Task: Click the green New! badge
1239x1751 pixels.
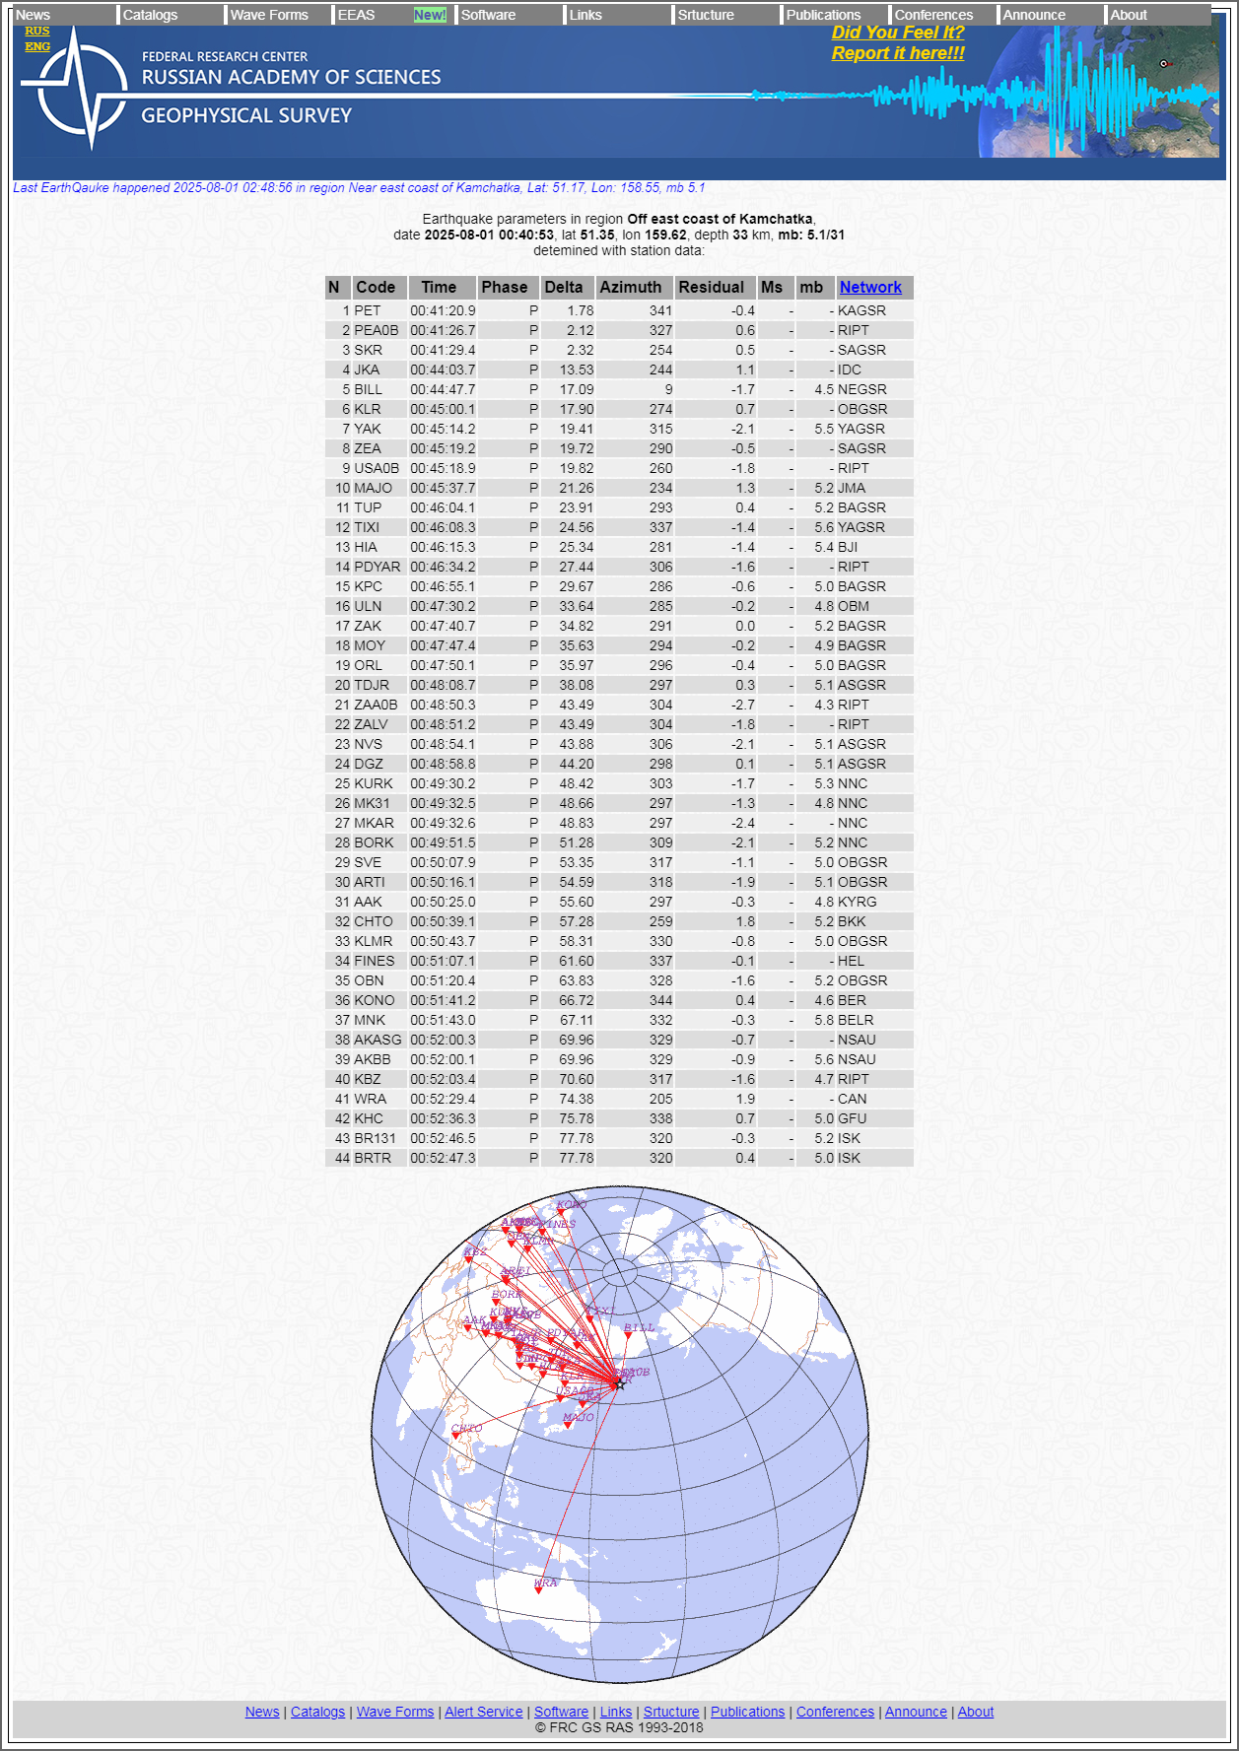Action: pos(430,15)
